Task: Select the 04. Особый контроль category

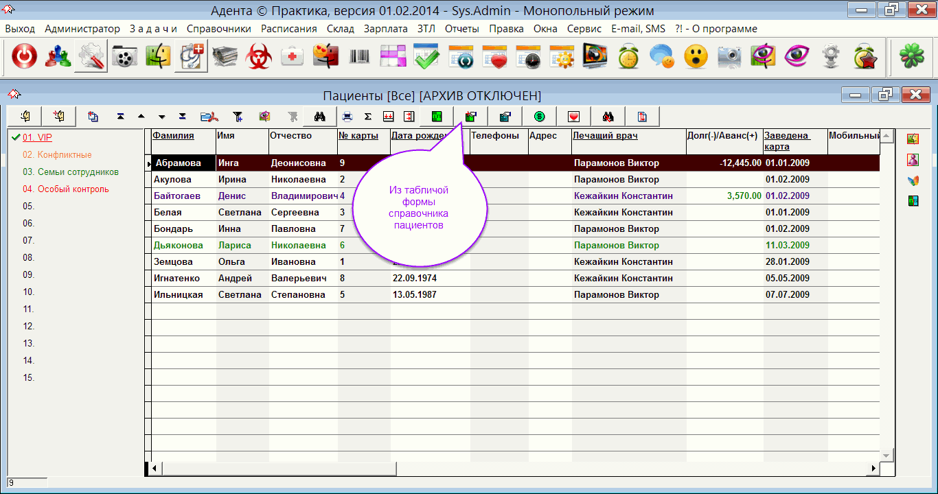Action: coord(65,189)
